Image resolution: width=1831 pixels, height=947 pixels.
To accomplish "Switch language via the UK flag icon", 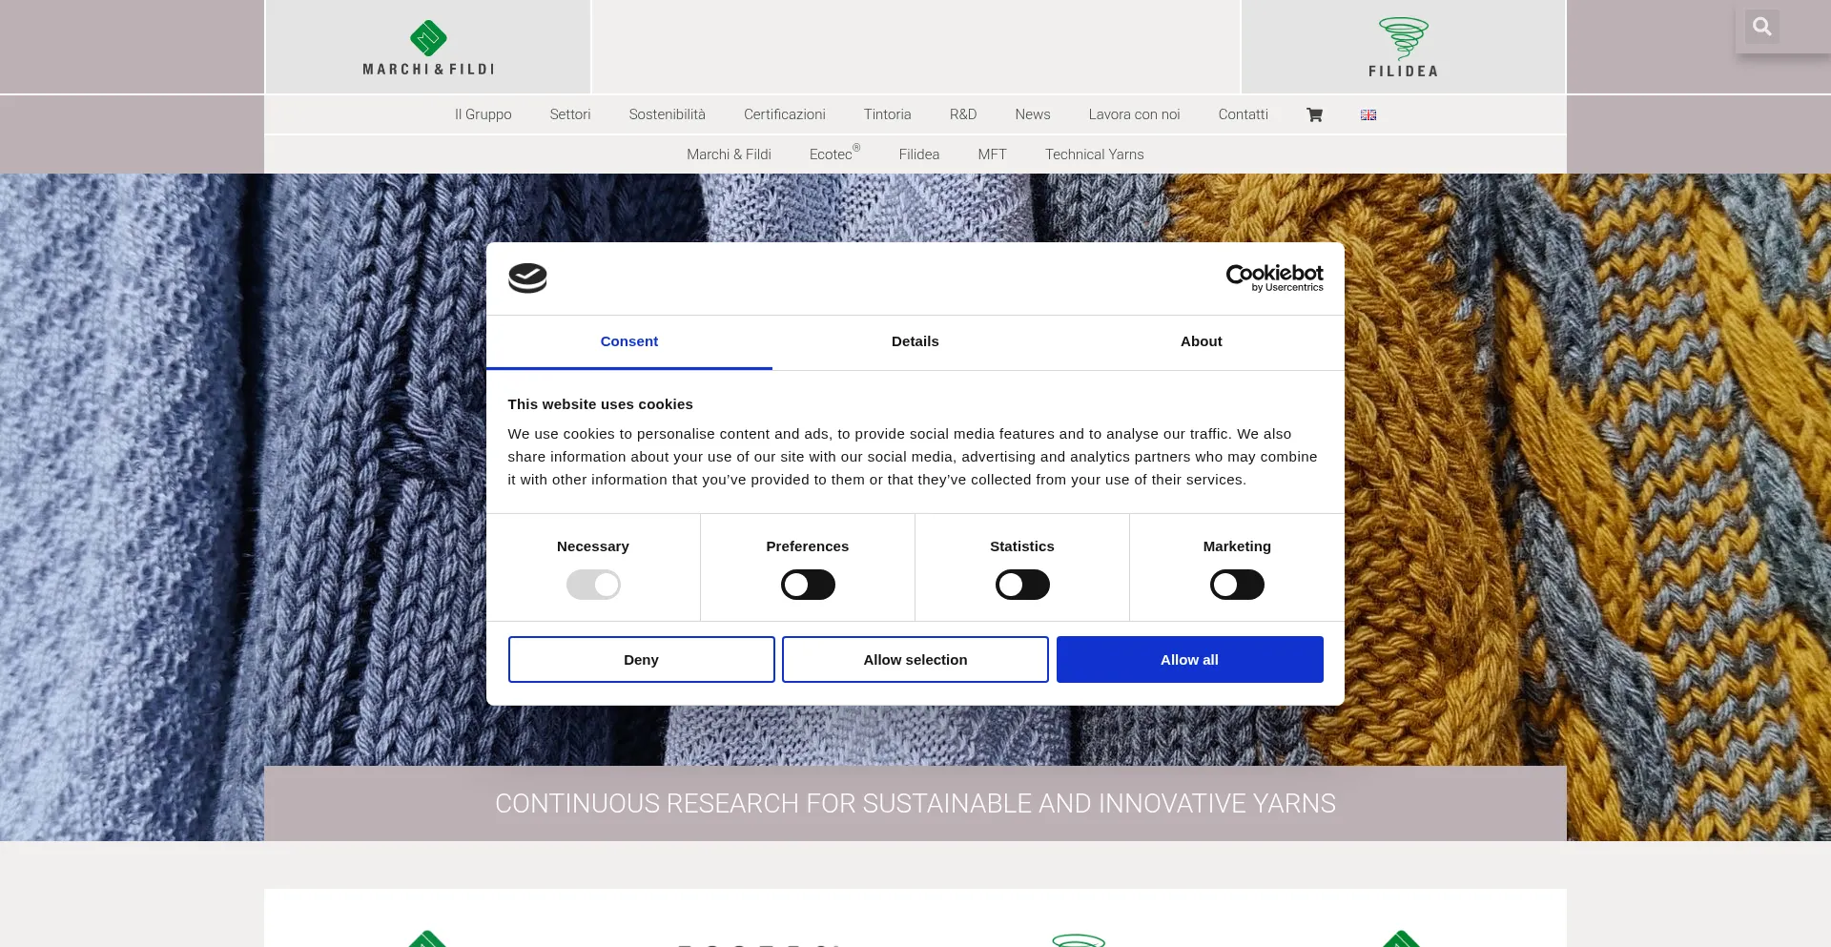I will 1368,114.
